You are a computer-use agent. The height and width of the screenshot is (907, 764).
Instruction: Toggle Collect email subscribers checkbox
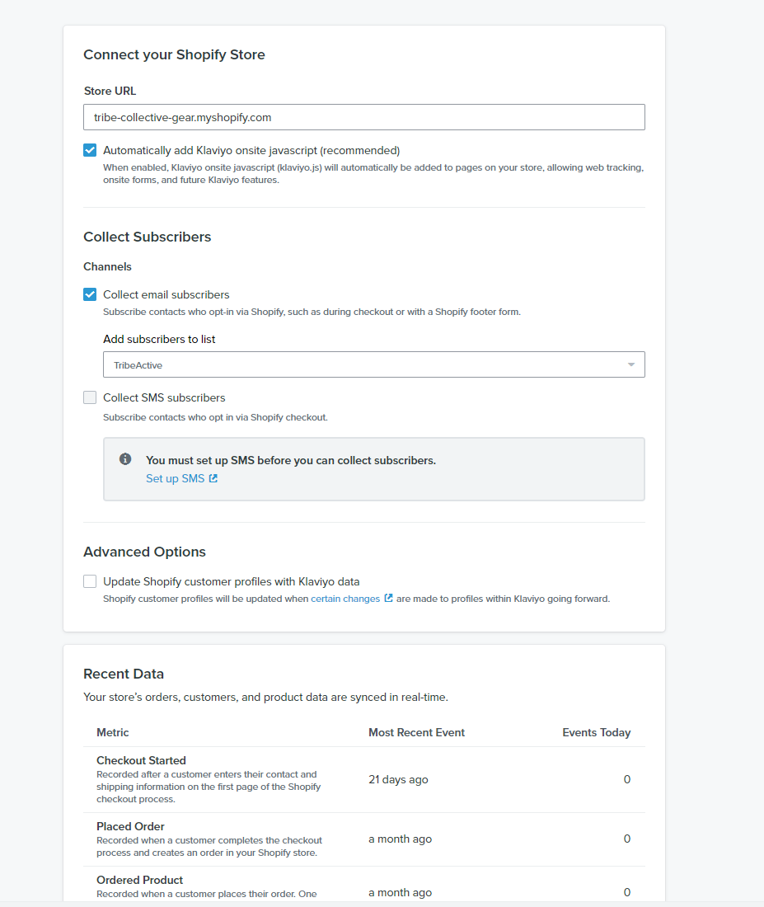[x=90, y=294]
